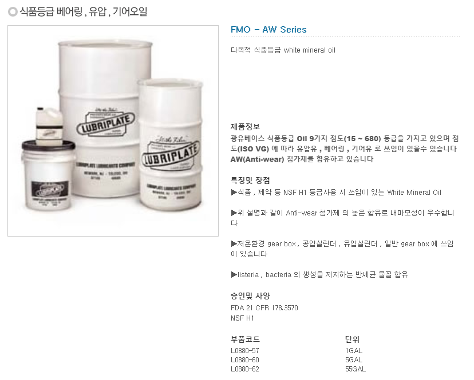Image resolution: width=474 pixels, height=380 pixels.
Task: Select part code L0880-57
Action: coord(245,351)
